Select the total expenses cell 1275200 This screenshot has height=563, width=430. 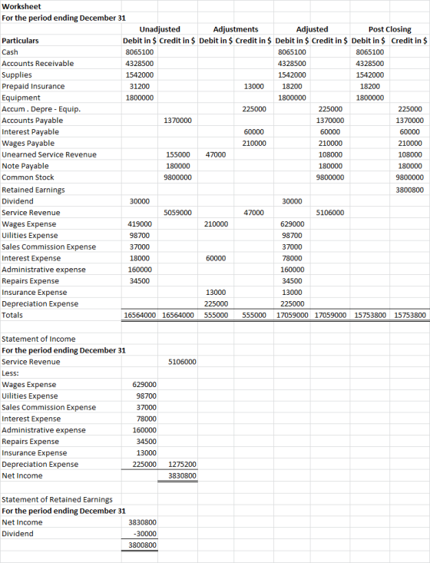tap(182, 464)
